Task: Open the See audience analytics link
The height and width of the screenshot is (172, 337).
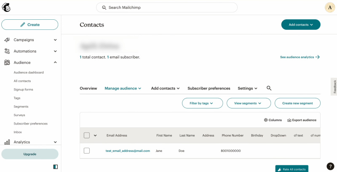Action: 300,57
